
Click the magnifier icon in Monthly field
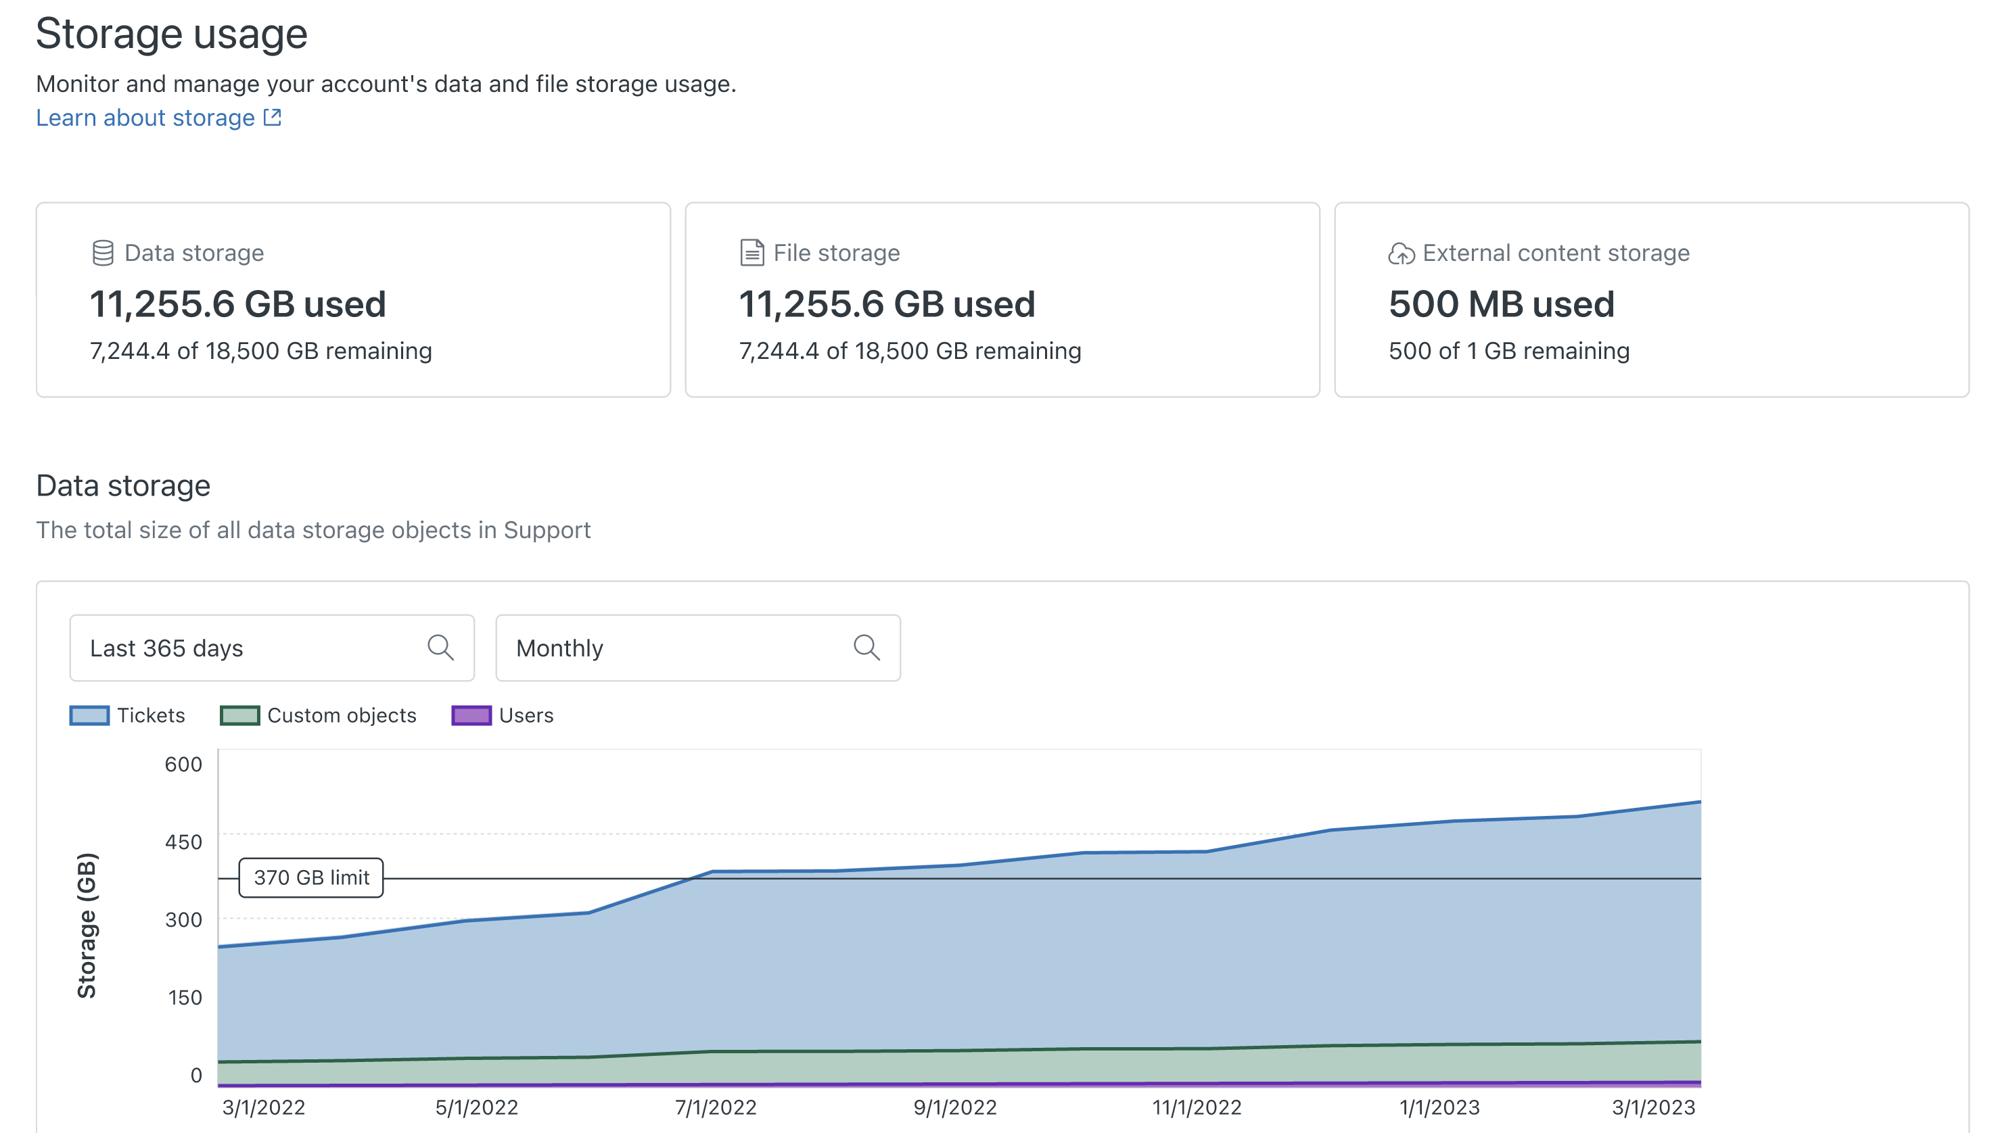coord(866,648)
